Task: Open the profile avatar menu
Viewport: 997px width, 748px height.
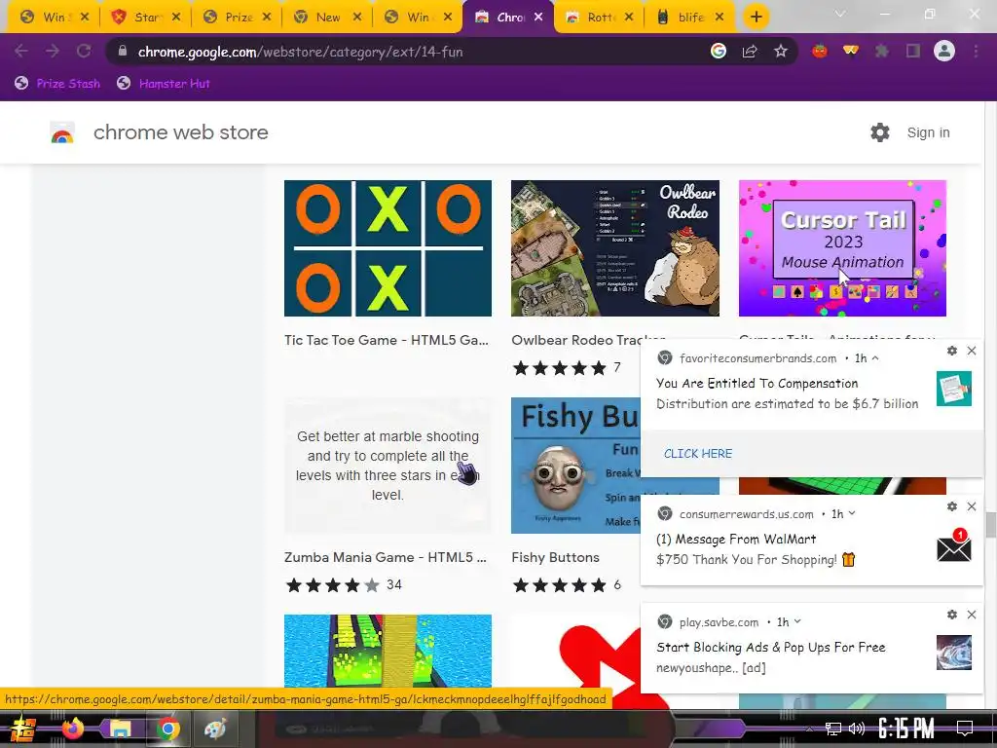Action: pos(944,51)
